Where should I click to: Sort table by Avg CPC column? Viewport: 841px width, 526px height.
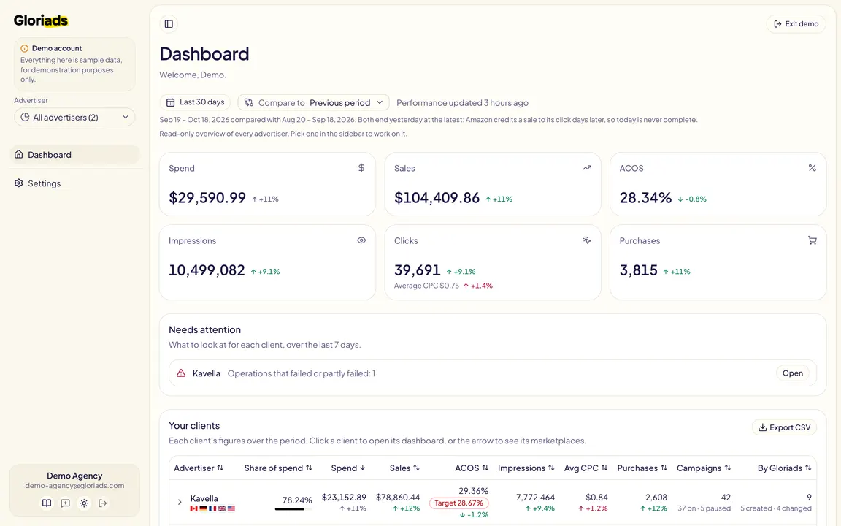click(585, 468)
